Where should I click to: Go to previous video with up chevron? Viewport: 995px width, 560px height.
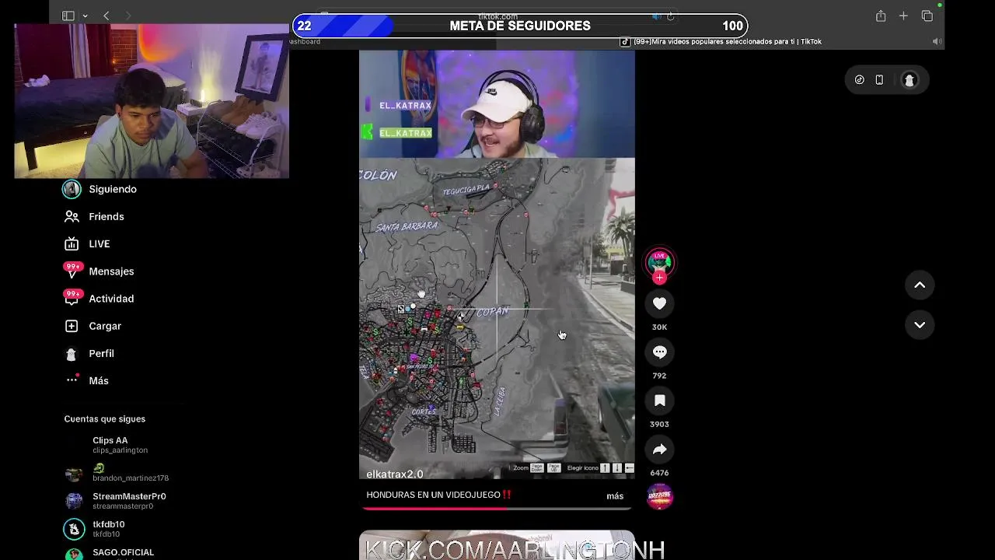pos(920,285)
